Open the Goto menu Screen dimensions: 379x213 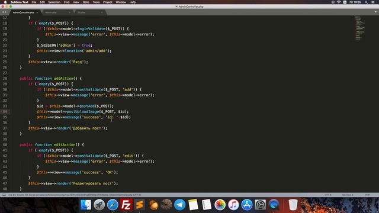[86, 2]
